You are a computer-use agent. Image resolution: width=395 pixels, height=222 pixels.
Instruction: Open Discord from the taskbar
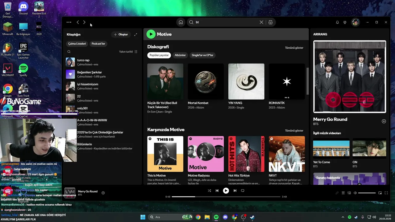(x=225, y=217)
